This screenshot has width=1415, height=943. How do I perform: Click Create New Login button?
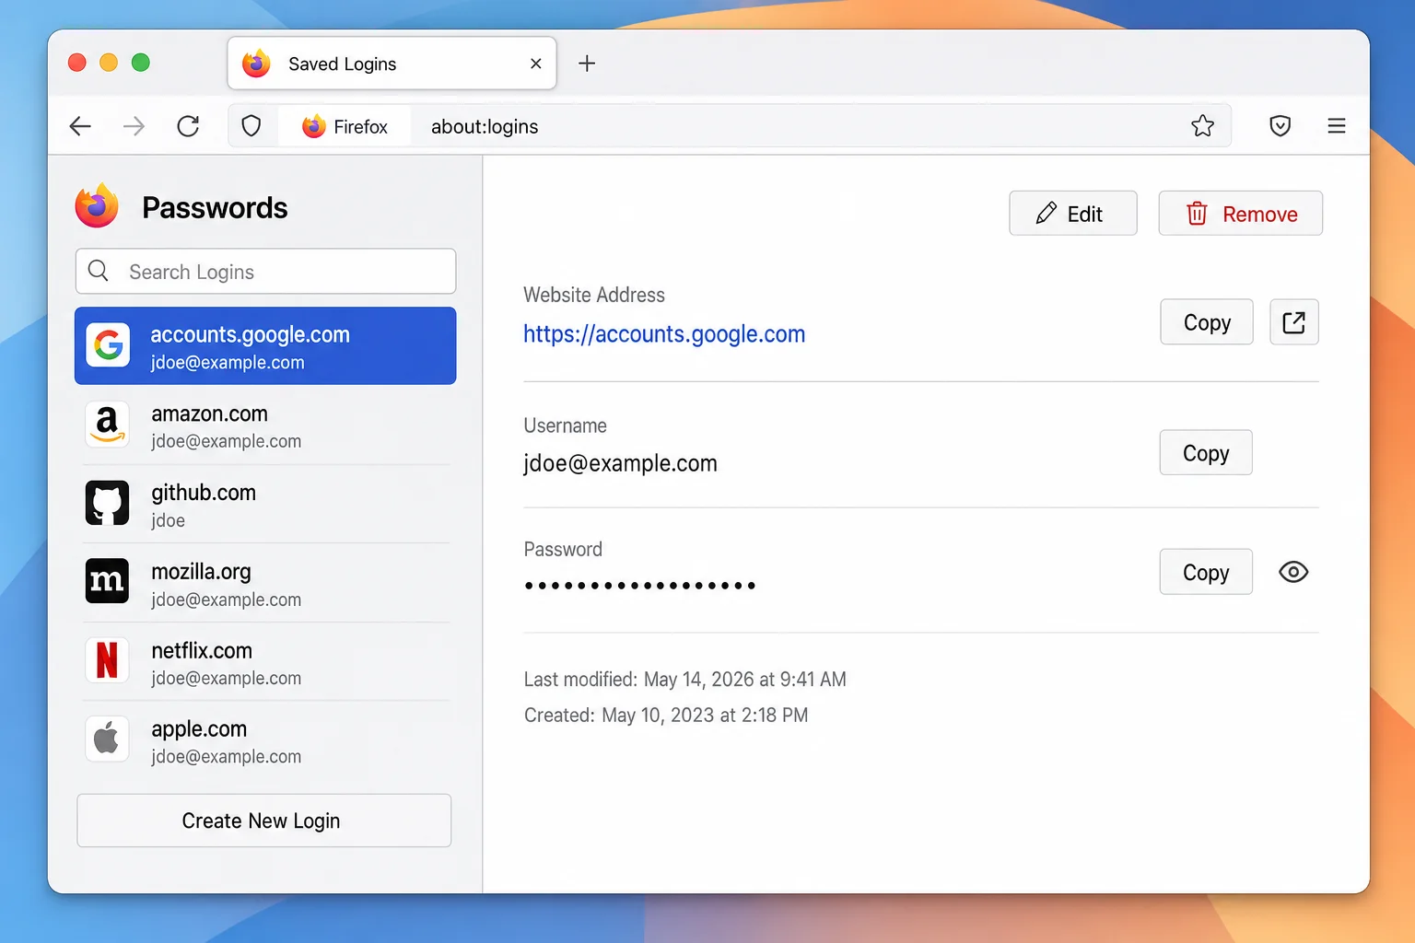(x=264, y=821)
